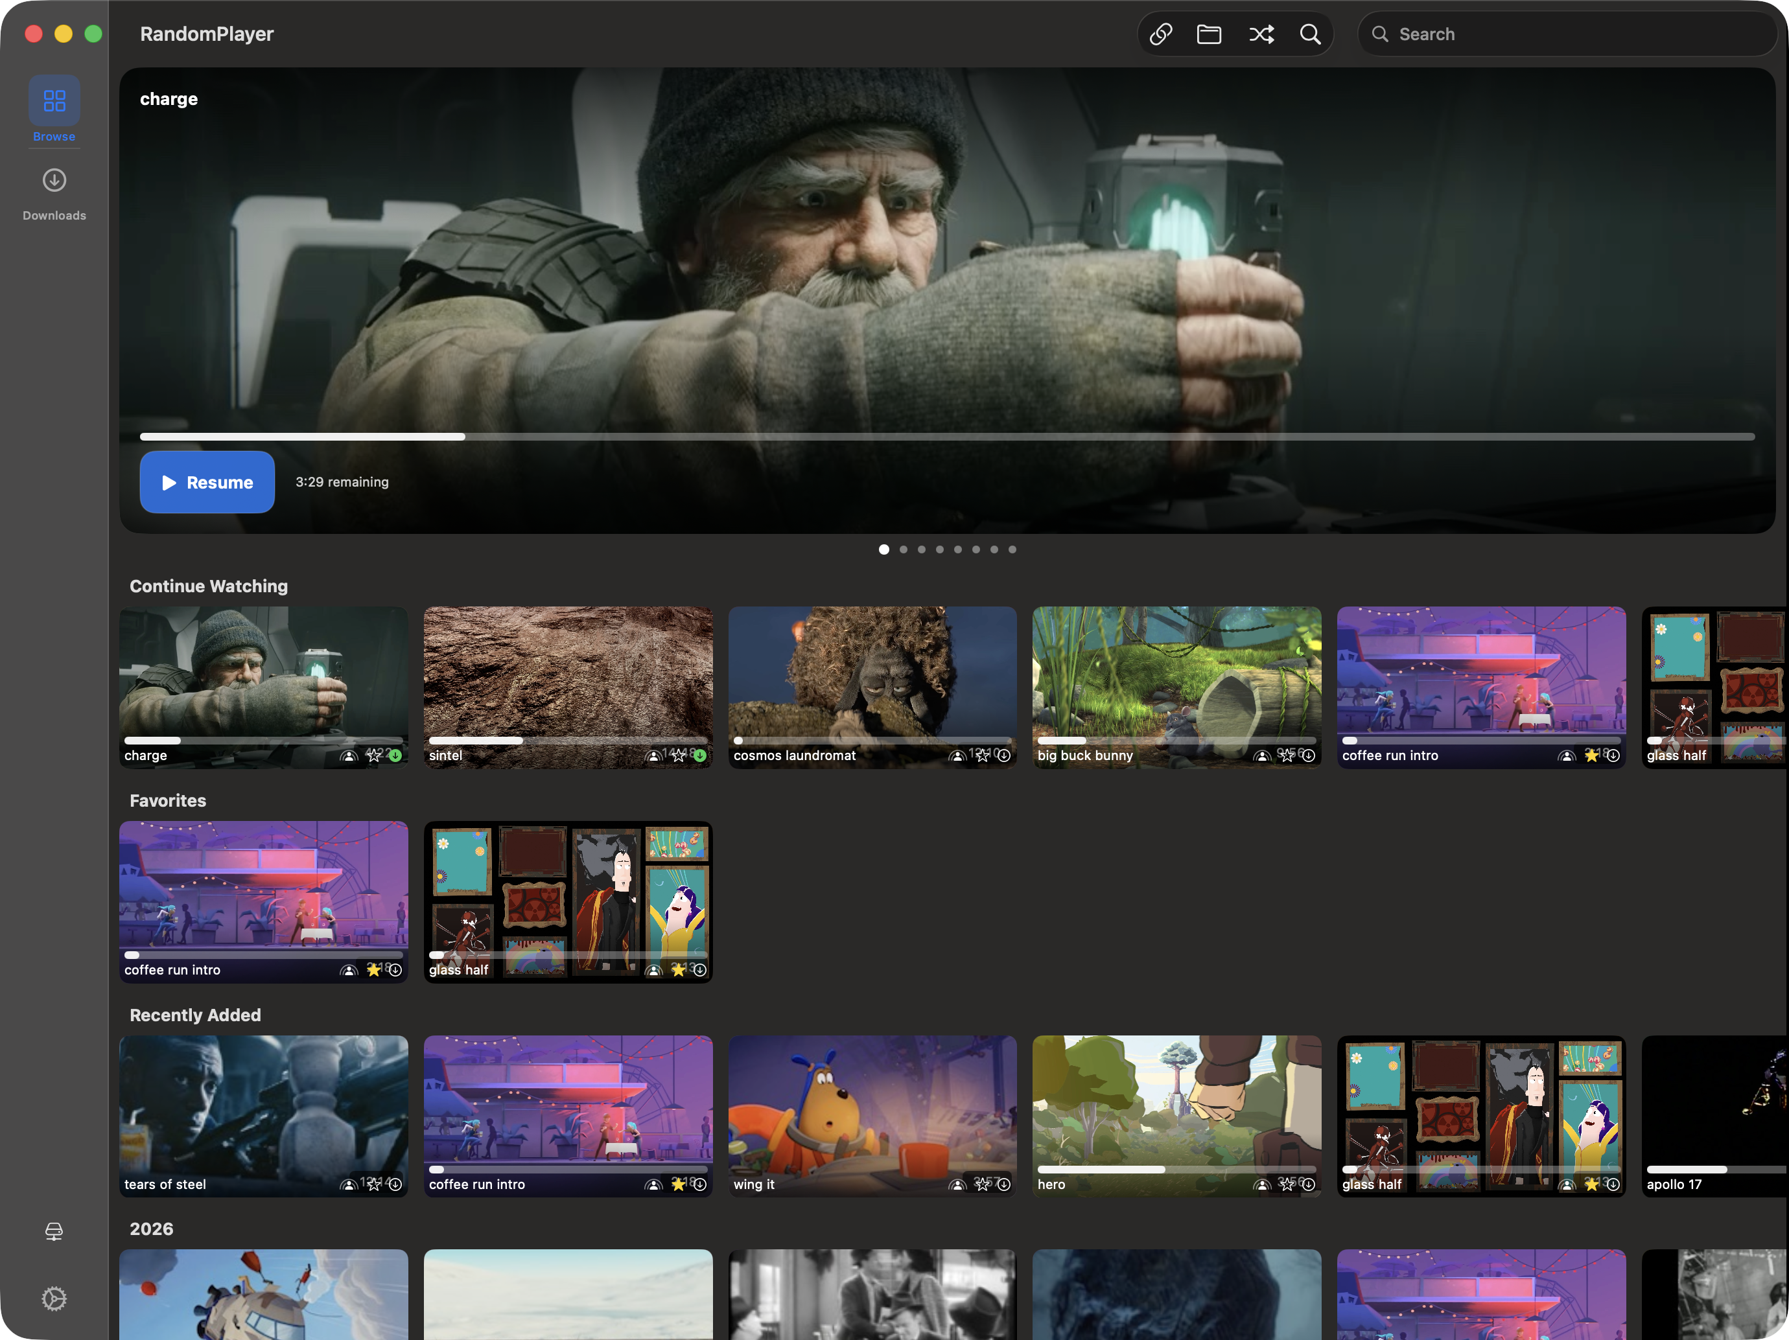Viewport: 1789px width, 1340px height.
Task: Click the person icon on the hero card
Action: click(1263, 1184)
